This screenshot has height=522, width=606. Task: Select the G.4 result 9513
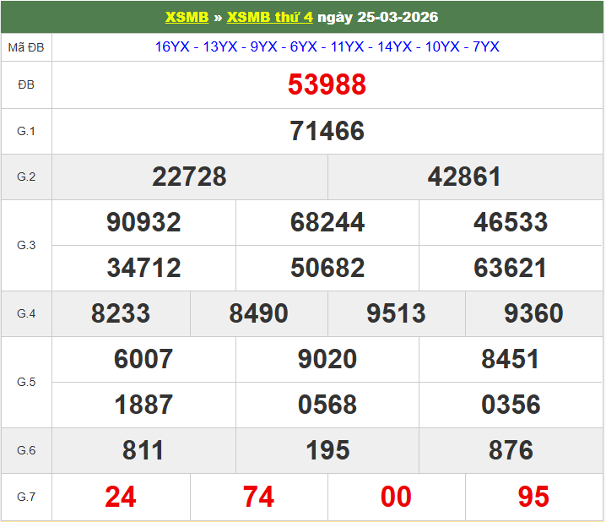(396, 313)
